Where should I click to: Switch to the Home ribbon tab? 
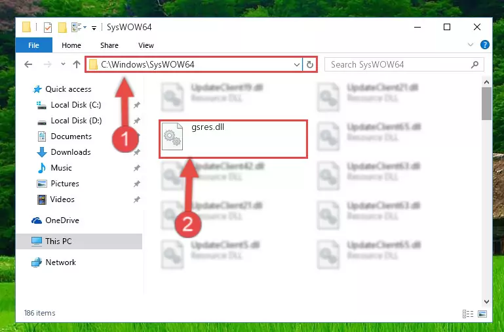click(71, 45)
